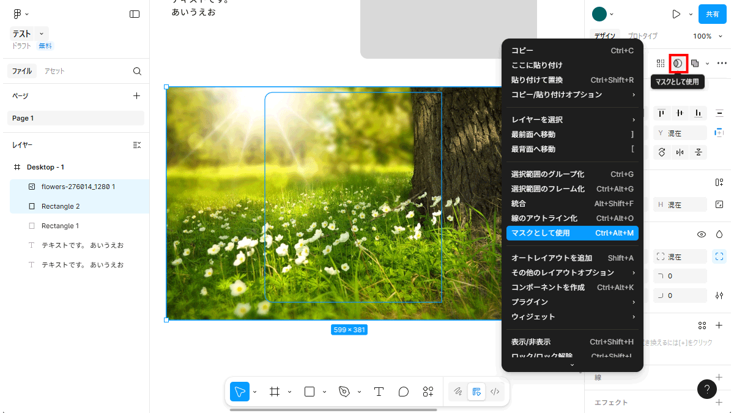Select the Comment tool bubble icon
This screenshot has width=734, height=413.
click(404, 392)
